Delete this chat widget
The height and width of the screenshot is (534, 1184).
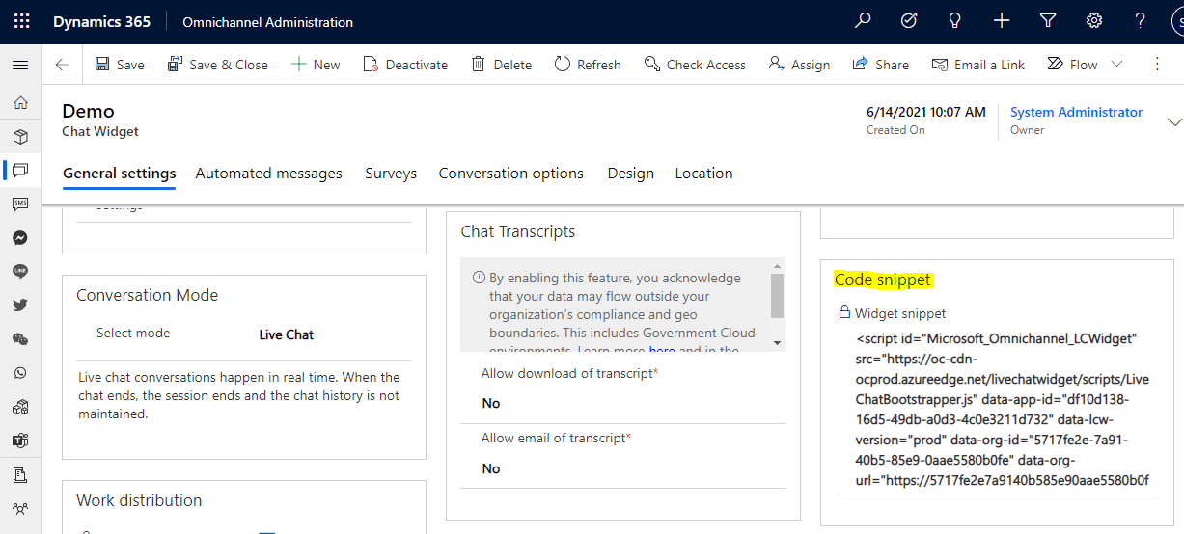click(x=502, y=65)
